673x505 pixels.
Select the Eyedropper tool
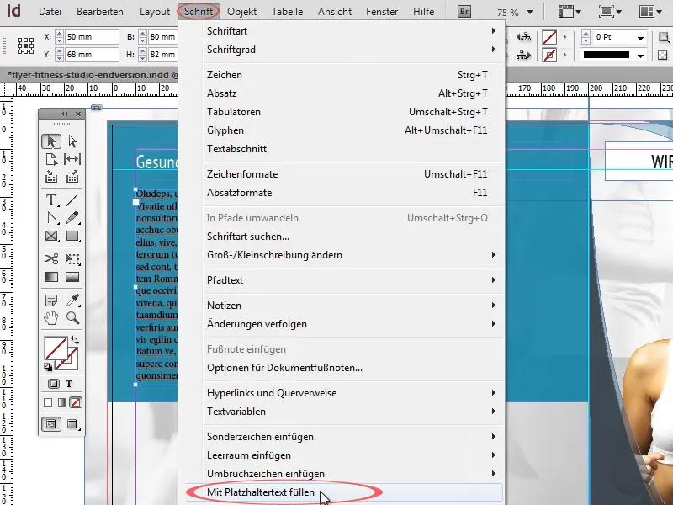click(72, 300)
